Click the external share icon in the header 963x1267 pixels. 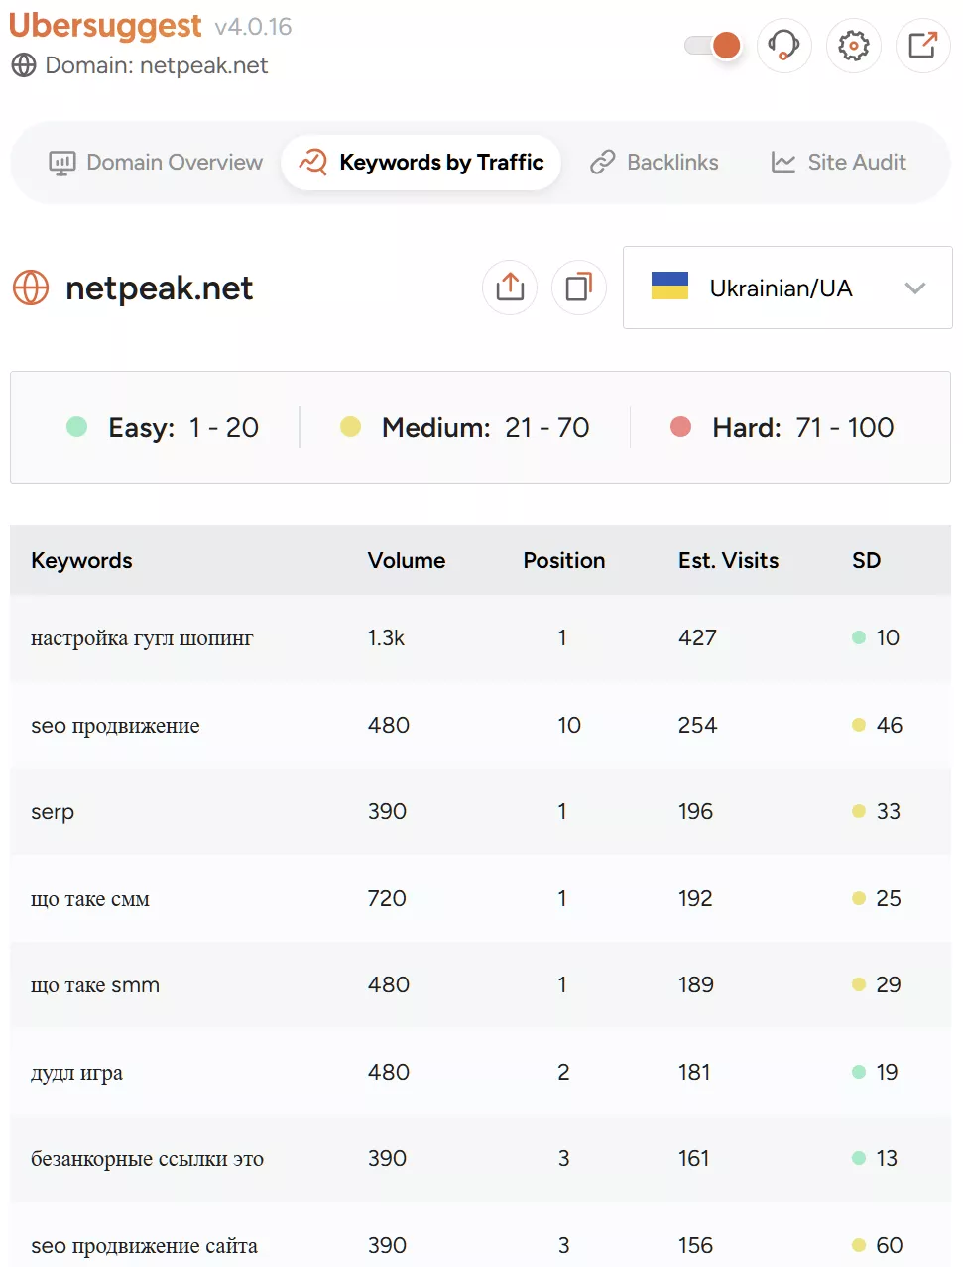(x=922, y=46)
